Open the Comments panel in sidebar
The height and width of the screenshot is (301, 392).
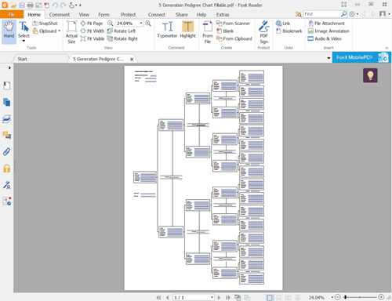tap(7, 135)
